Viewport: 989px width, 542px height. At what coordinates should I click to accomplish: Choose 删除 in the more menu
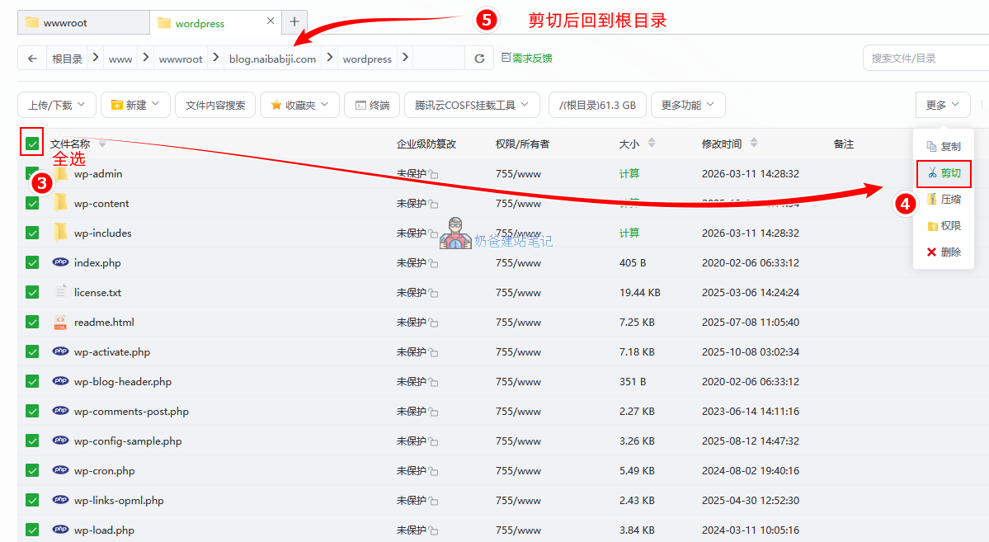[944, 252]
